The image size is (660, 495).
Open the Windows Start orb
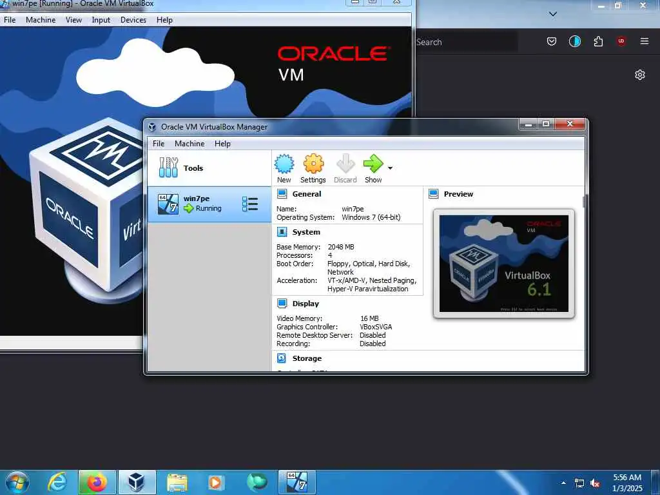17,482
